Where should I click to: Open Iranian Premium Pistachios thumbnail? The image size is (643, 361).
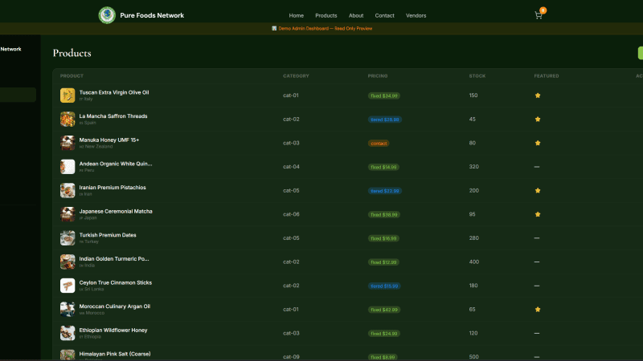pyautogui.click(x=68, y=190)
